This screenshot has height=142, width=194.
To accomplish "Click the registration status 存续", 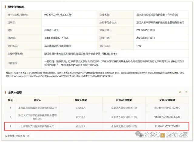I will pyautogui.click(x=139, y=46).
